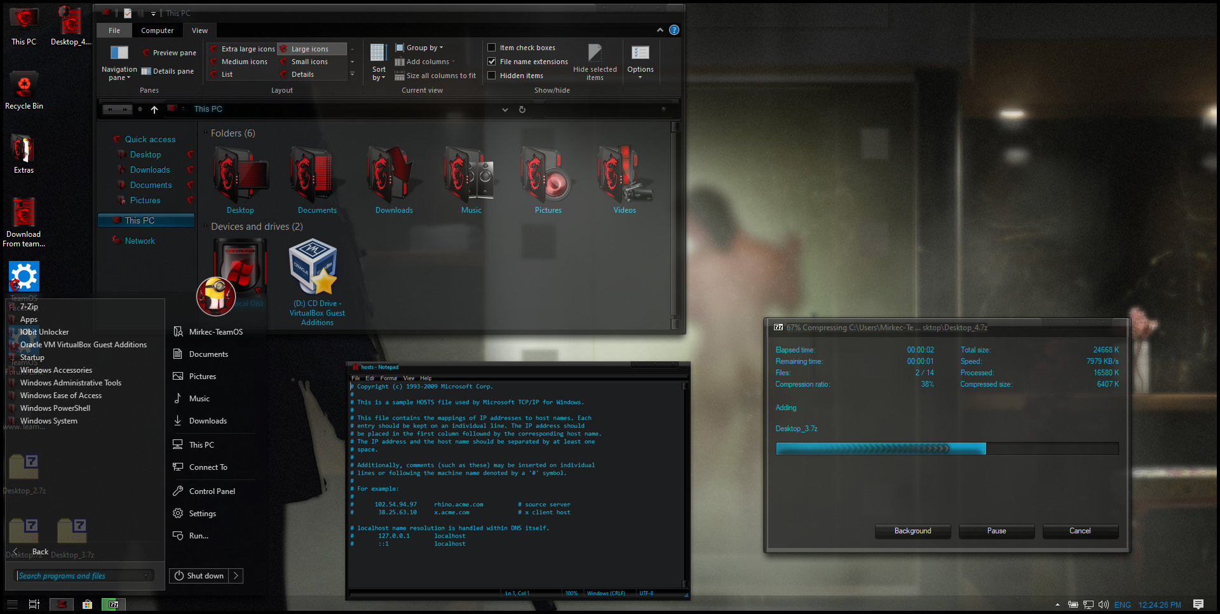Open the This PC desktop icon
Viewport: 1220px width, 614px height.
pyautogui.click(x=24, y=26)
